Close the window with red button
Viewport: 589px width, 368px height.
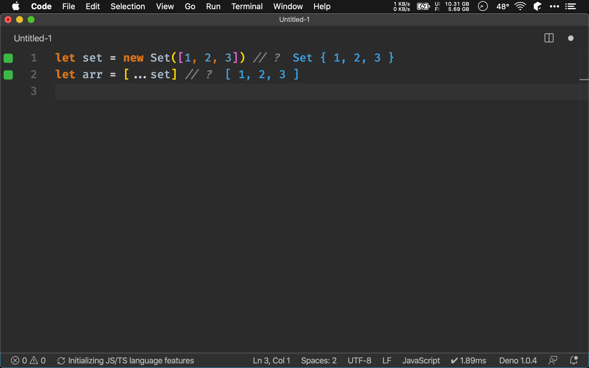point(8,20)
